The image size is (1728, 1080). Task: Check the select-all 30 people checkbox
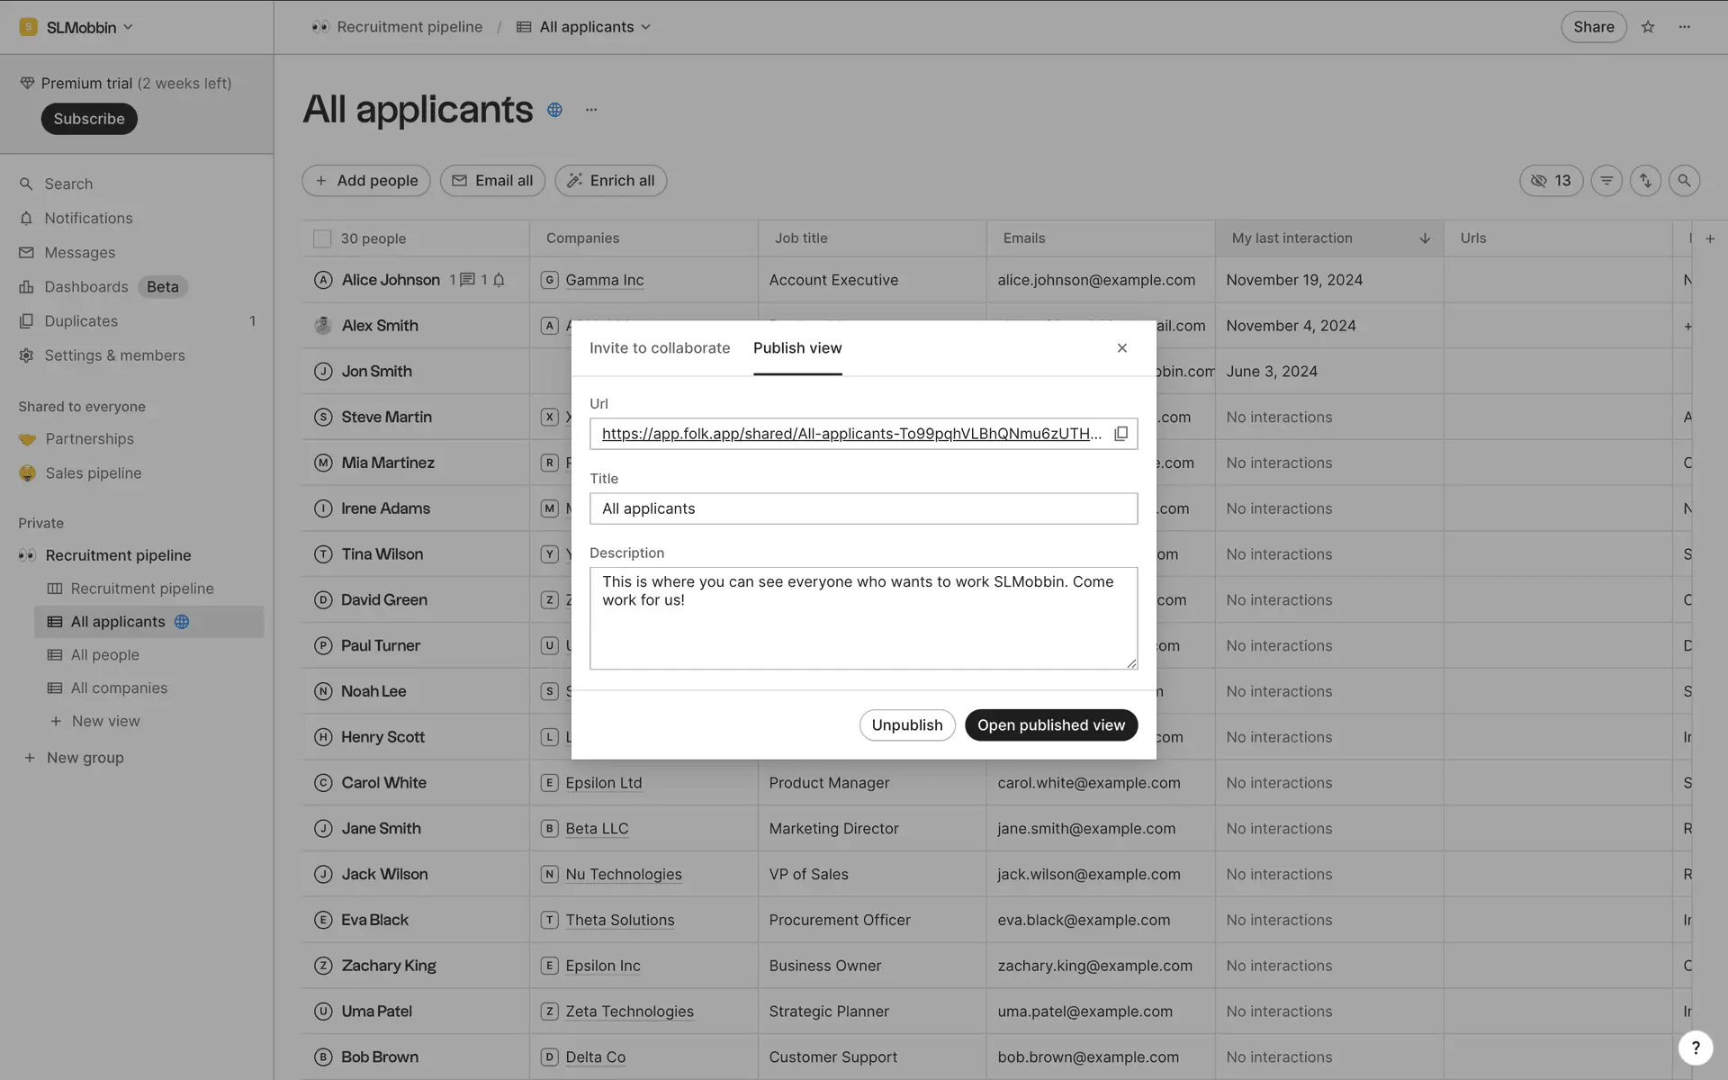[x=322, y=238]
